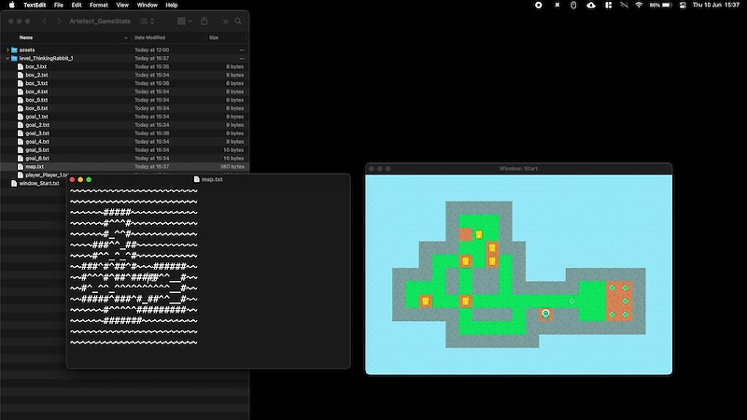Sort Finder list by Name column
The image size is (747, 420).
(26, 37)
